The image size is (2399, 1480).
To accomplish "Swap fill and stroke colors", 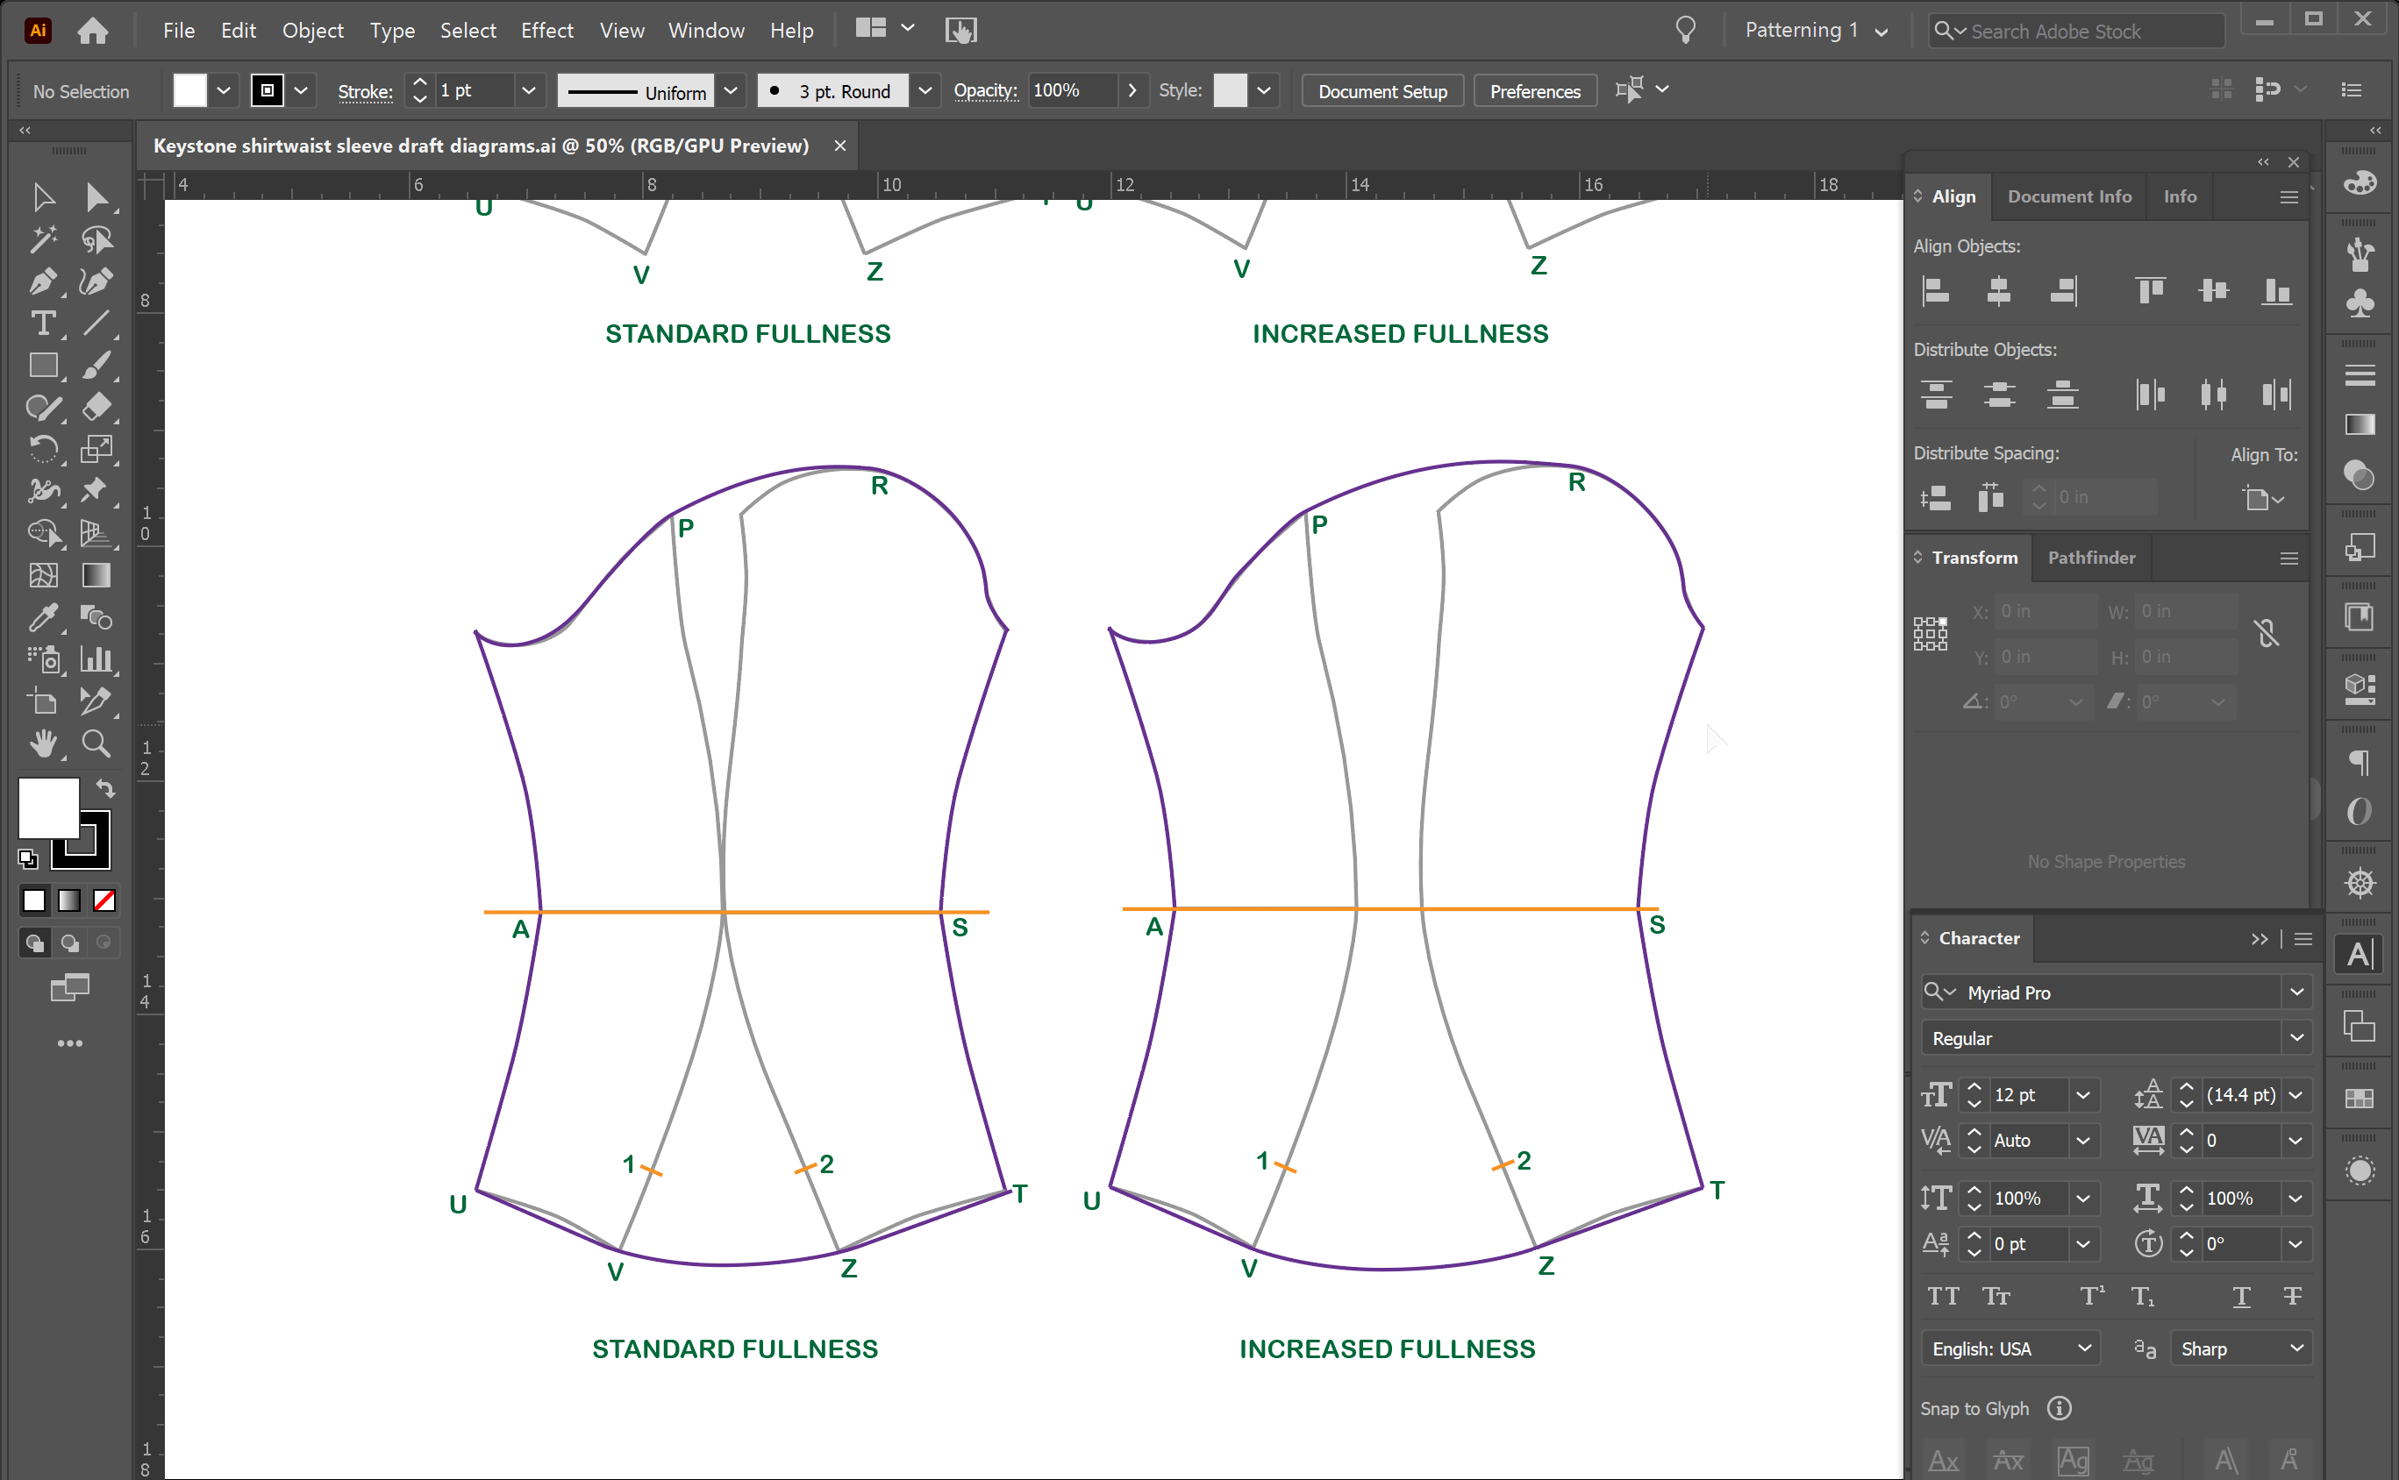I will click(x=106, y=789).
